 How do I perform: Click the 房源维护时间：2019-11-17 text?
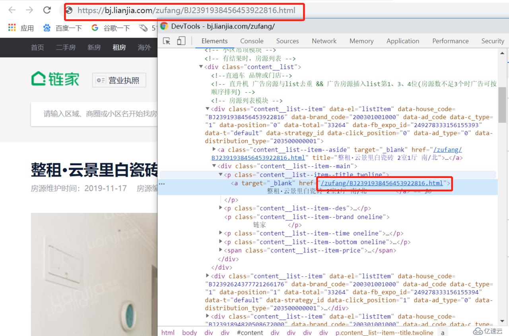[x=79, y=188]
